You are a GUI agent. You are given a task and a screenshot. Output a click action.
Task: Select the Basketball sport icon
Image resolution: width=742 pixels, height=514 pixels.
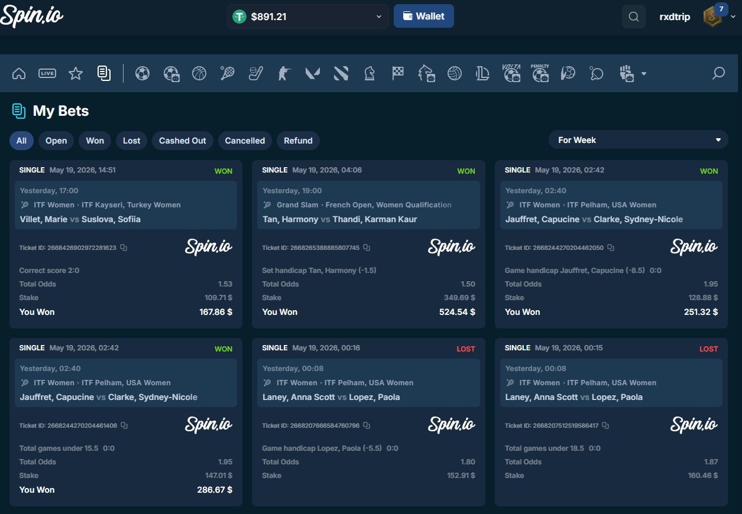point(199,73)
